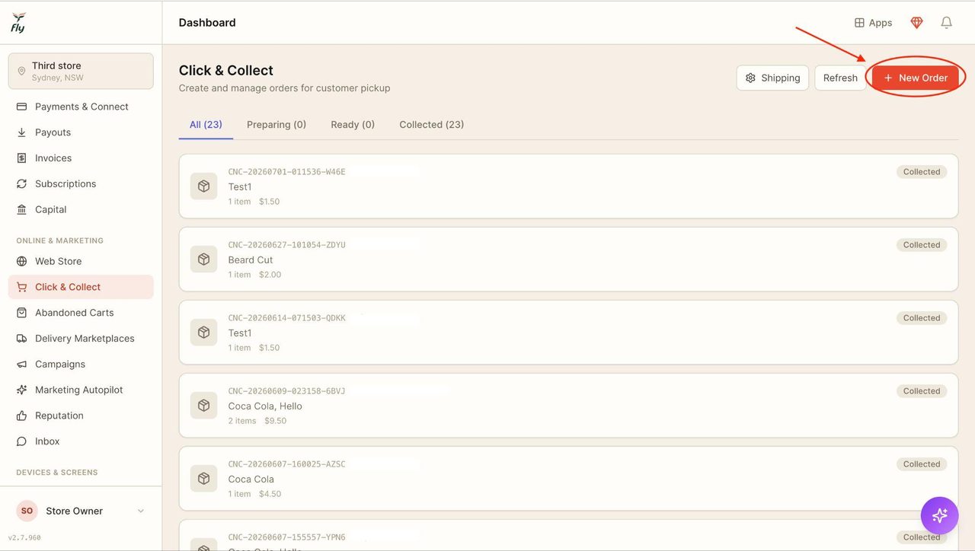
Task: Open Coca Cola, Hello order at $9.50
Action: pos(568,406)
